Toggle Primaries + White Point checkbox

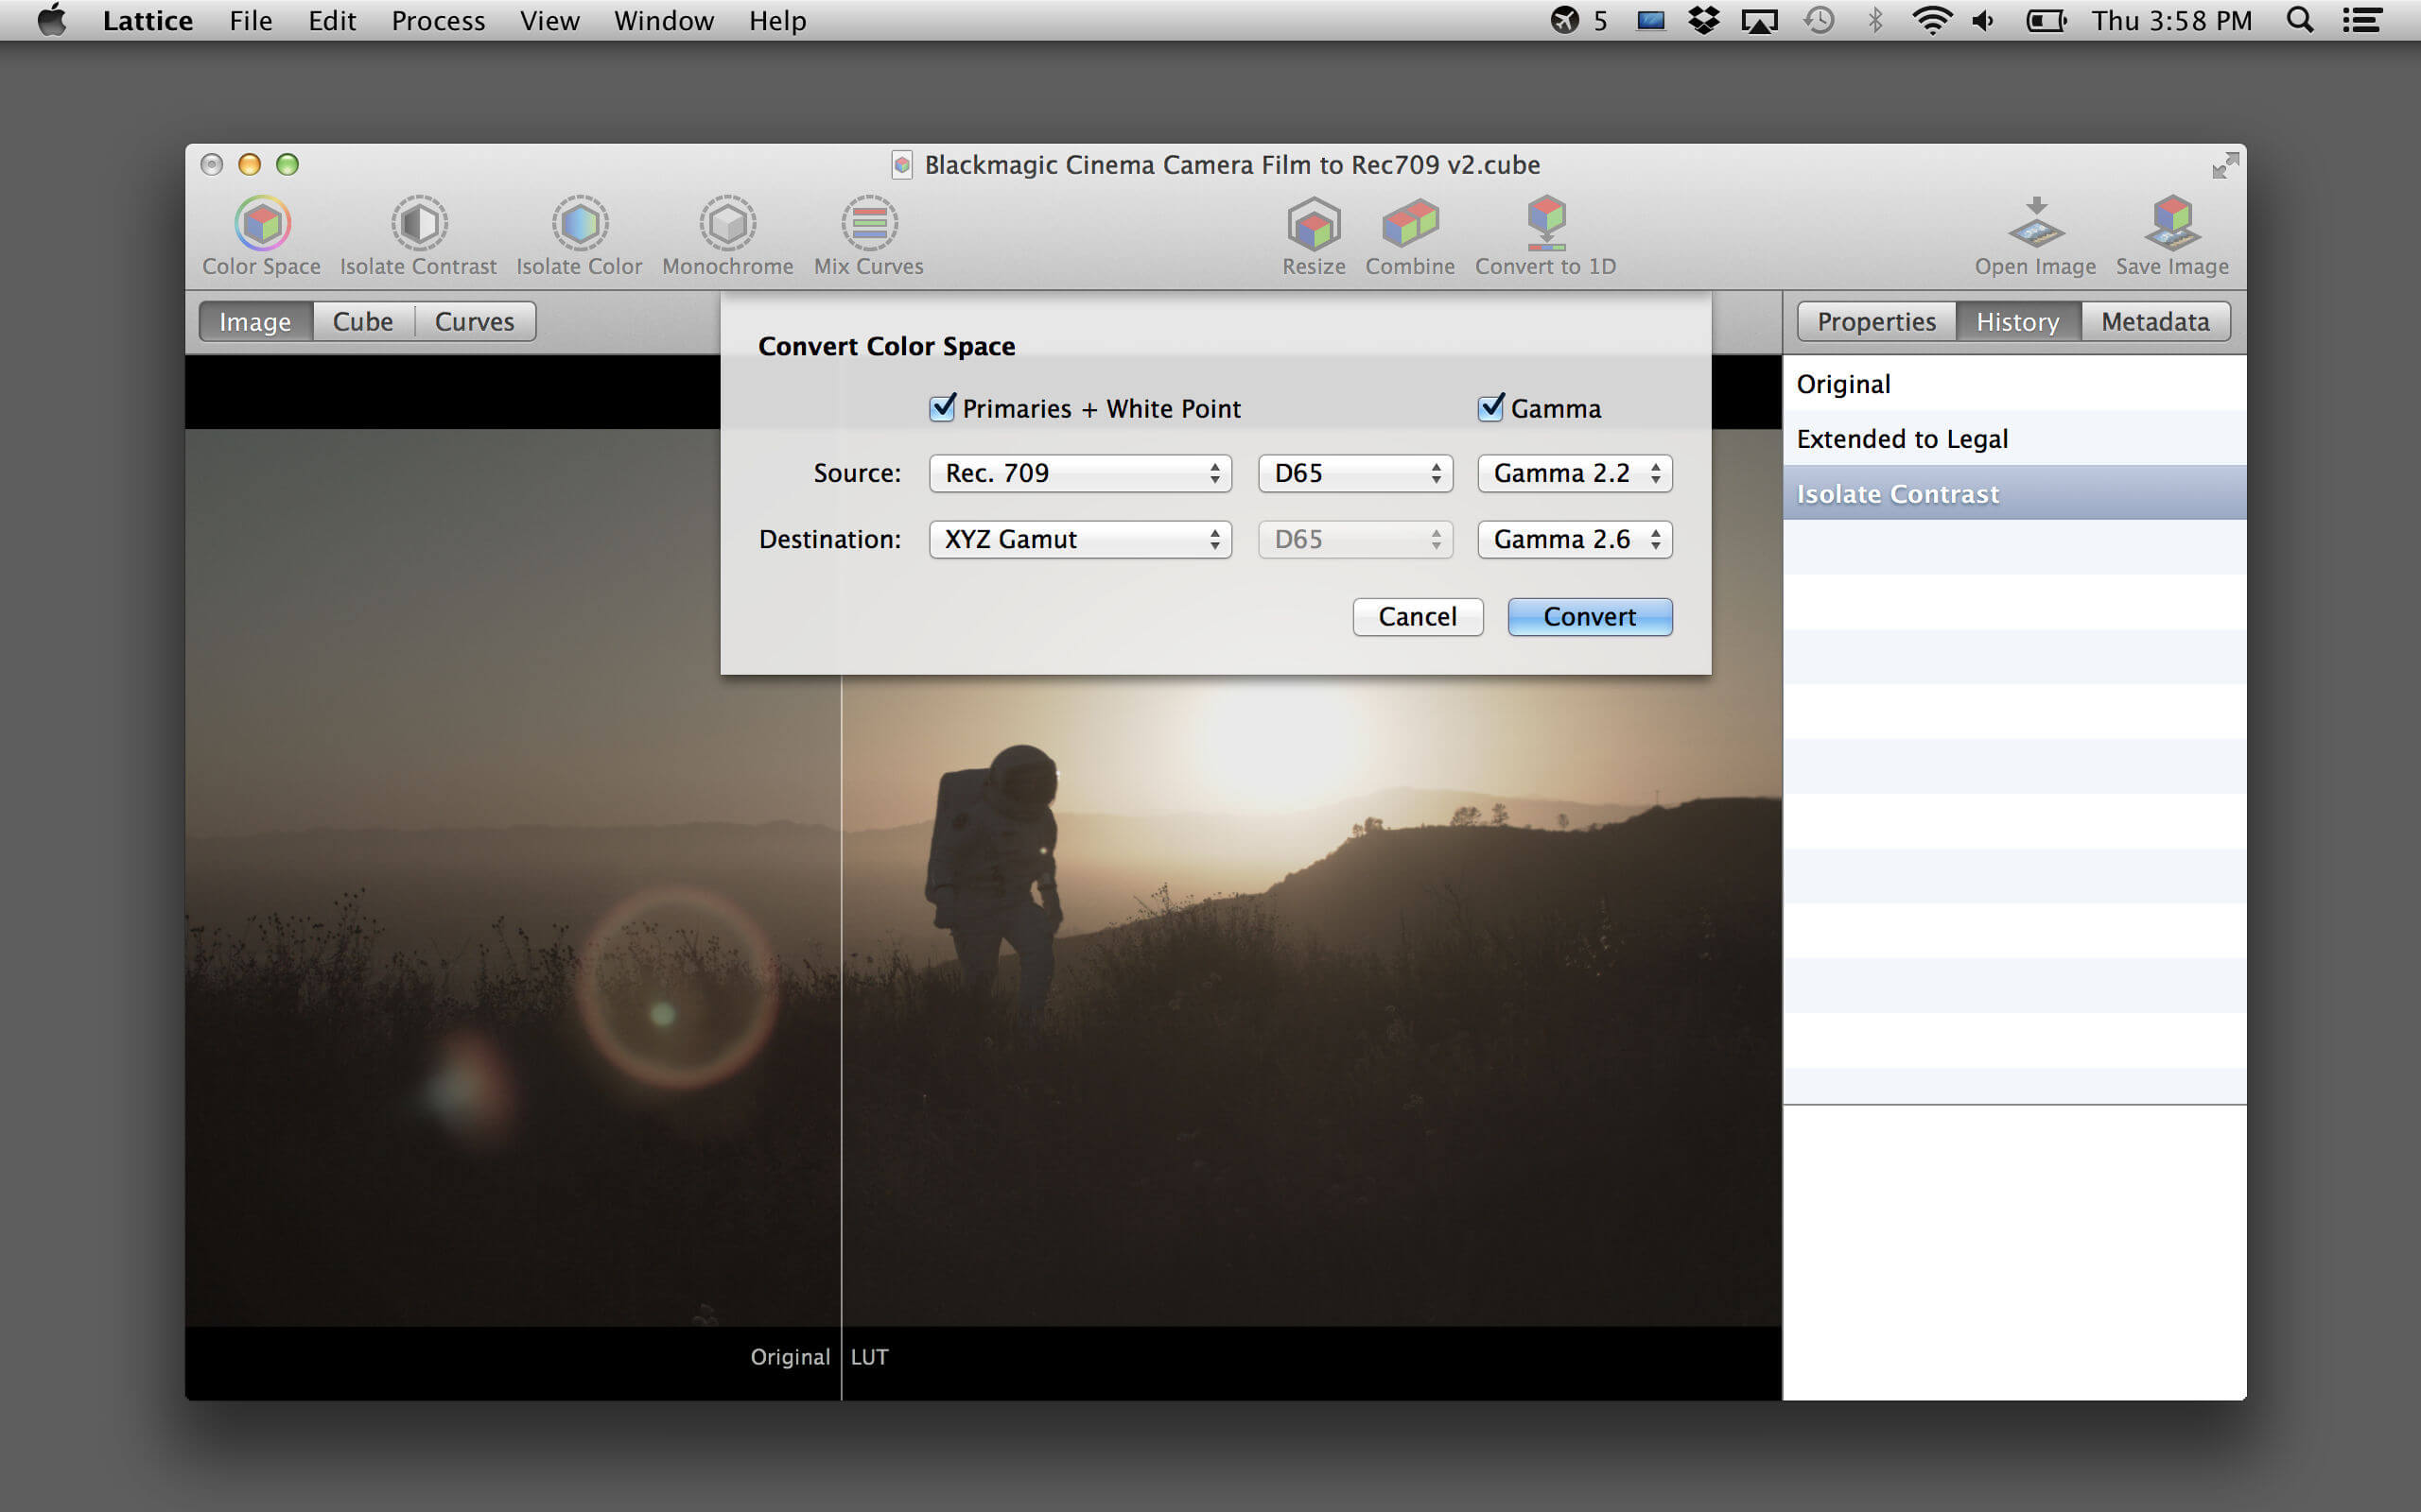tap(945, 407)
